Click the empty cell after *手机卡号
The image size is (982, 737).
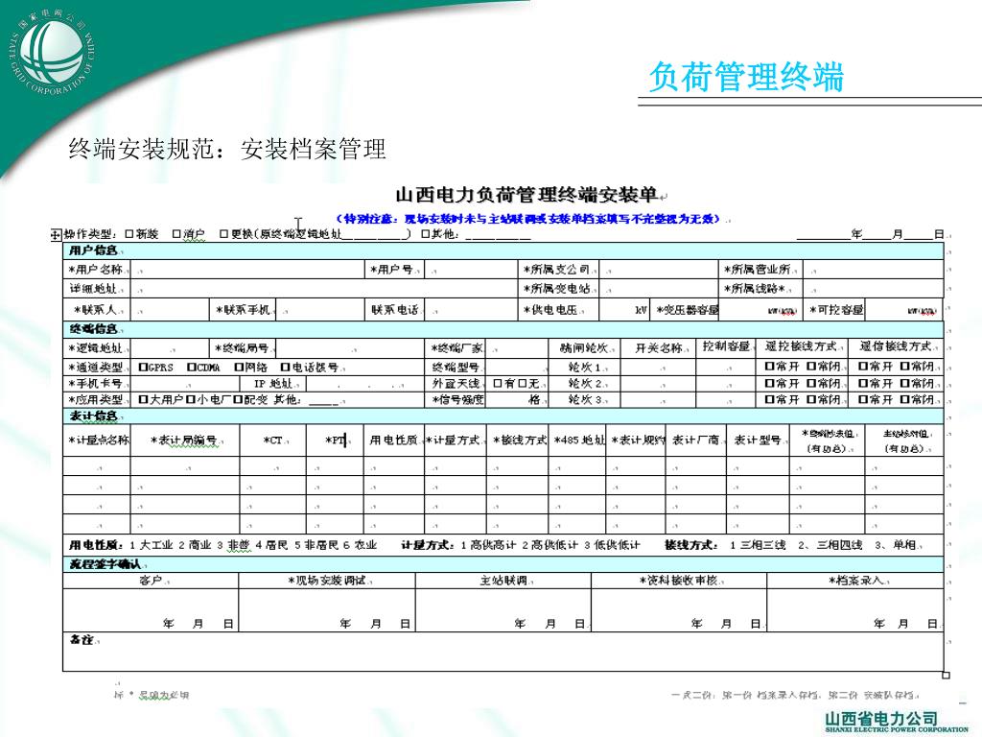[x=185, y=383]
